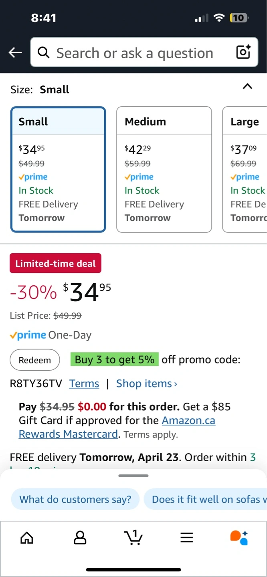Tap 'What do customers say?' chip
267x577 pixels.
pos(75,499)
